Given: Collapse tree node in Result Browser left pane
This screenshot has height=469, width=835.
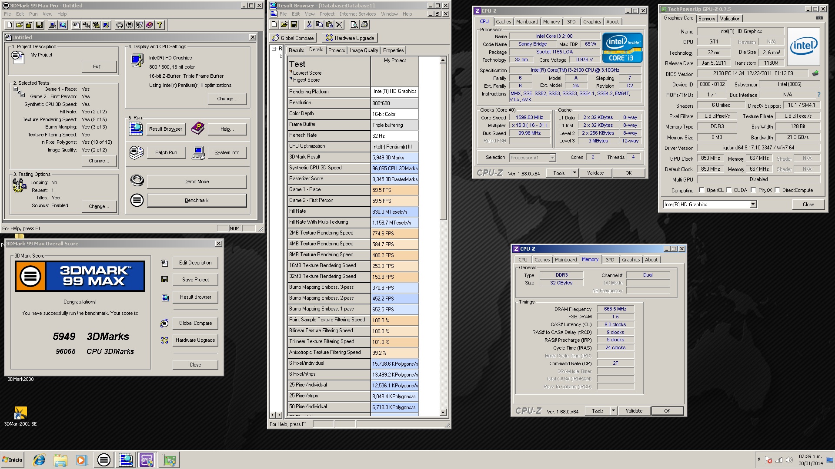Looking at the screenshot, I should (x=274, y=49).
